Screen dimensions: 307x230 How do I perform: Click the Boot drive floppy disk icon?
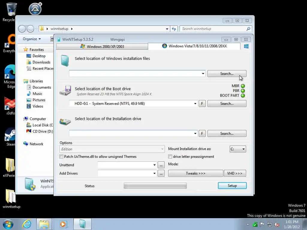pos(65,90)
